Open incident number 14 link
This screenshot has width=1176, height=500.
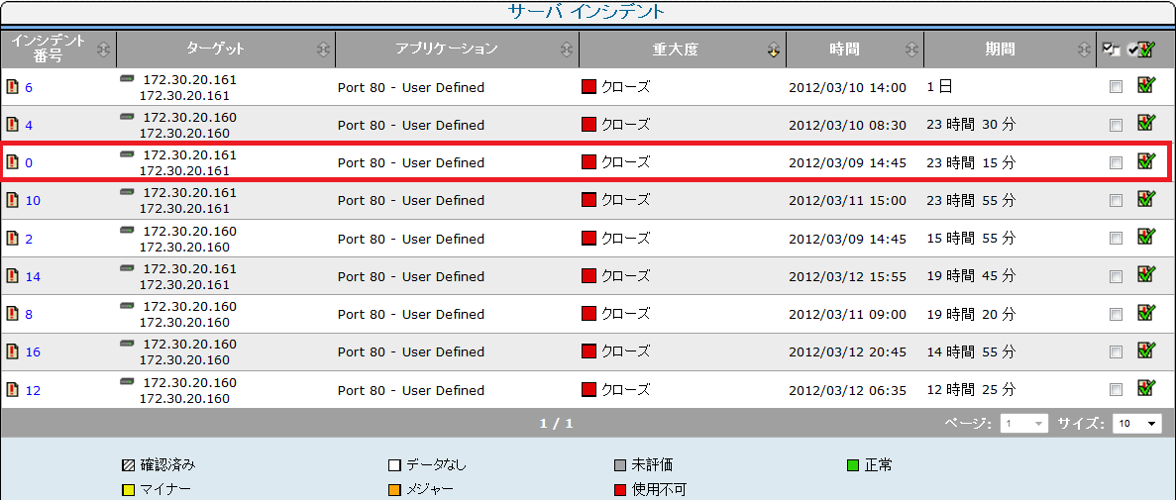pyautogui.click(x=33, y=276)
